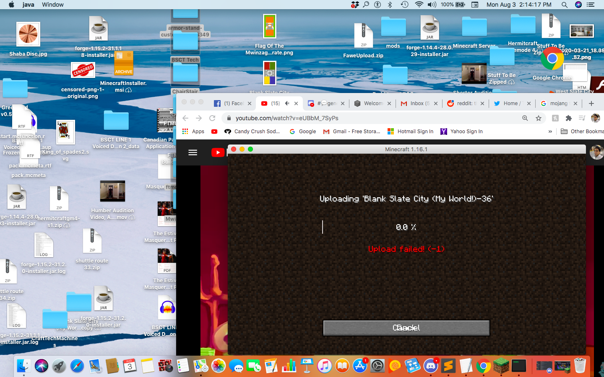Image resolution: width=604 pixels, height=377 pixels.
Task: Bookmark this page with star icon
Action: pyautogui.click(x=539, y=118)
